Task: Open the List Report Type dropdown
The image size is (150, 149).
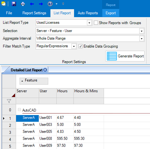Action: point(89,23)
